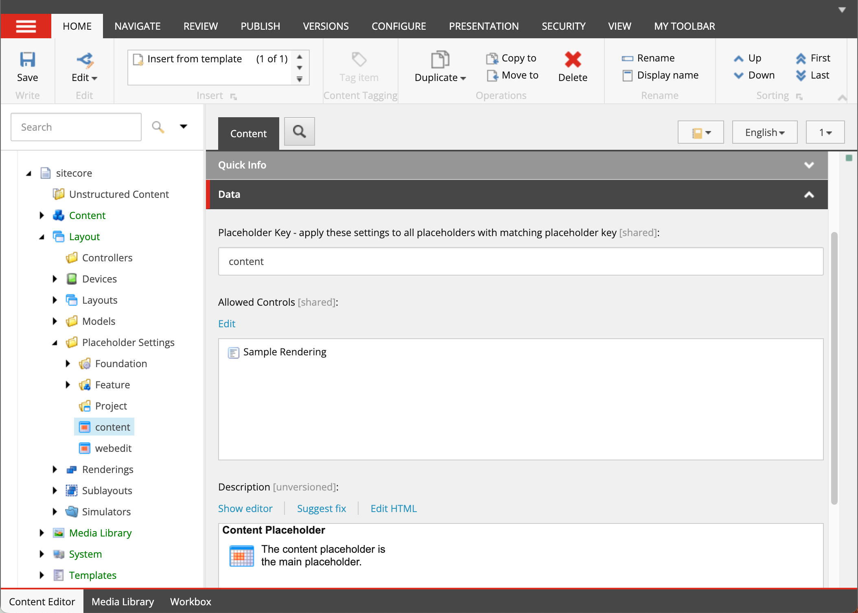Switch to the PUBLISH ribbon tab
Image resolution: width=858 pixels, height=613 pixels.
click(x=260, y=26)
